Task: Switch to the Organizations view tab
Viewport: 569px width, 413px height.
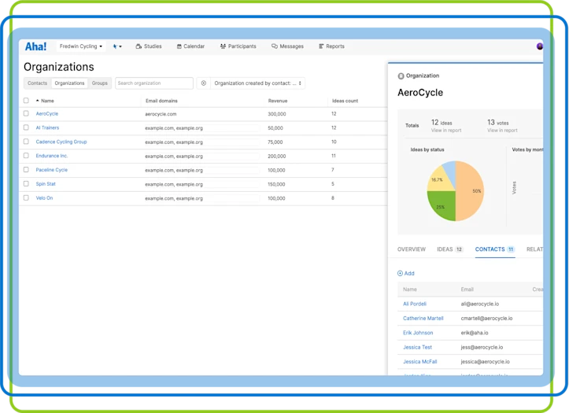Action: coord(69,83)
